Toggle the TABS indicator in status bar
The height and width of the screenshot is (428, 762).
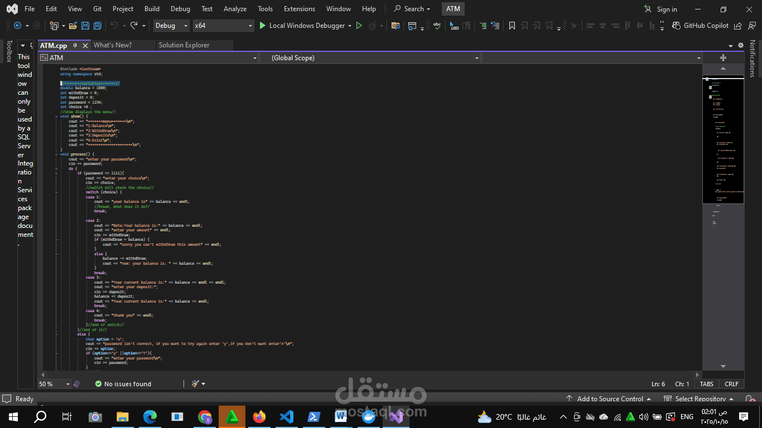[706, 383]
